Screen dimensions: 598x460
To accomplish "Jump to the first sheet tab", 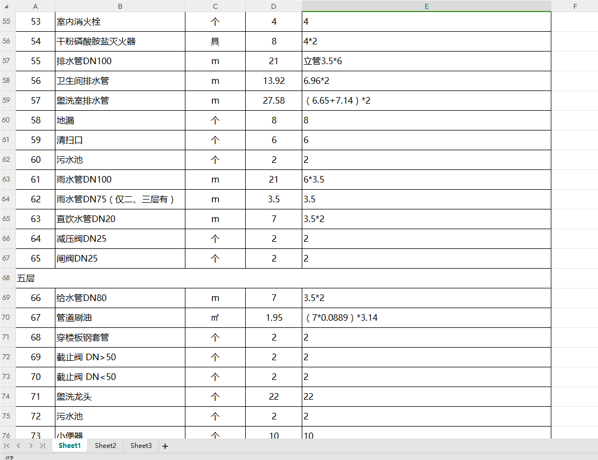I will pyautogui.click(x=7, y=446).
